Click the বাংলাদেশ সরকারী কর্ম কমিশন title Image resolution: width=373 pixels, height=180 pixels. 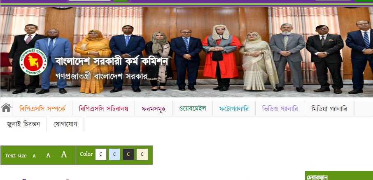(x=112, y=62)
